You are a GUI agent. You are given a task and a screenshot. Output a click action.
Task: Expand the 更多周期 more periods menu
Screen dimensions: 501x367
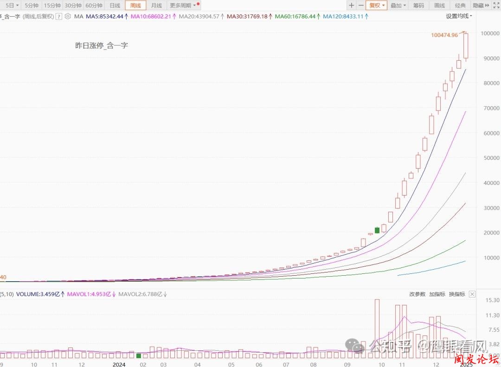coord(184,6)
